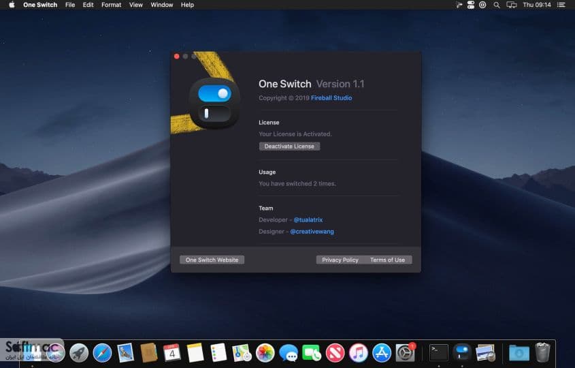Viewport: 575px width, 368px height.
Task: Open designer @creativewang link
Action: pos(312,232)
